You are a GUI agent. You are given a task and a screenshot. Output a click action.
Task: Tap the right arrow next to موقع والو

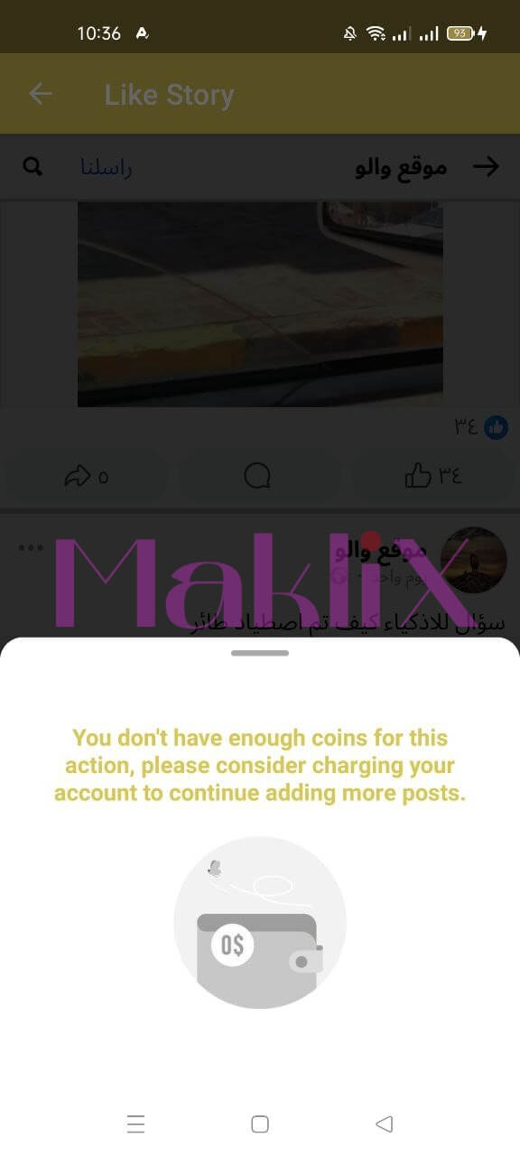(x=486, y=166)
